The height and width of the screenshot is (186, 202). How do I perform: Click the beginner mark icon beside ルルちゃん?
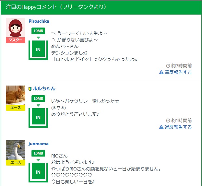[30, 88]
